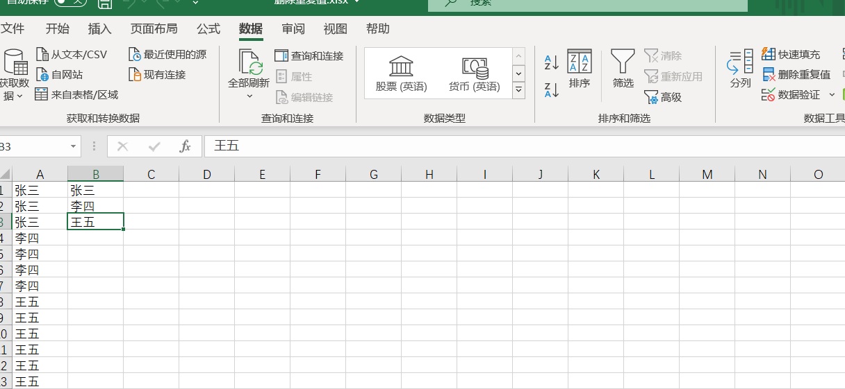Screen dimensions: 845x389
Task: Open 最近使用的源 list
Action: coord(167,55)
